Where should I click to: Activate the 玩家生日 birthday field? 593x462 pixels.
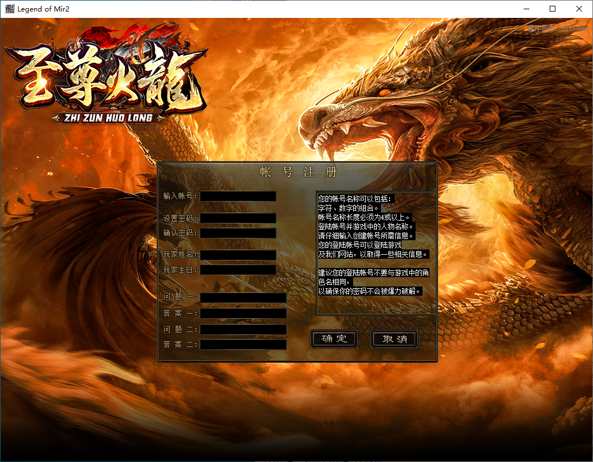tap(238, 270)
